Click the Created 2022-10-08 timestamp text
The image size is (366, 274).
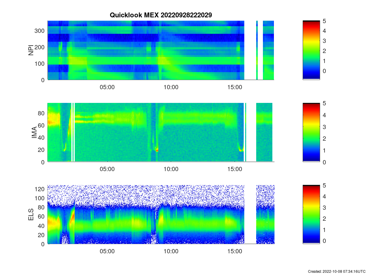[336, 271]
